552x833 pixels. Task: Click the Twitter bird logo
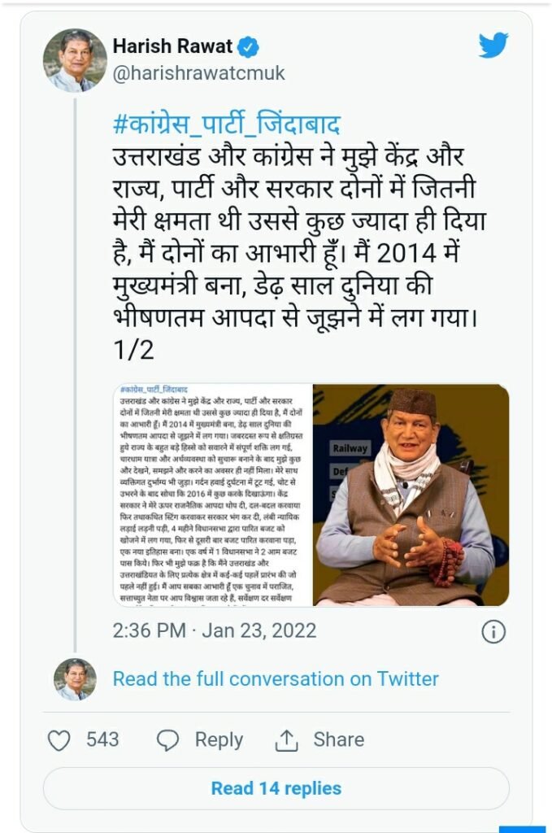click(493, 46)
